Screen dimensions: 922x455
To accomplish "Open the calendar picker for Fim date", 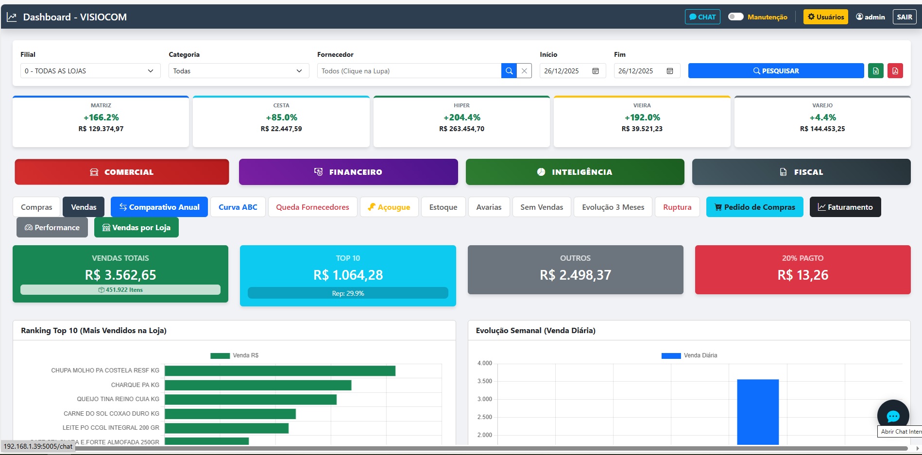I will (670, 70).
